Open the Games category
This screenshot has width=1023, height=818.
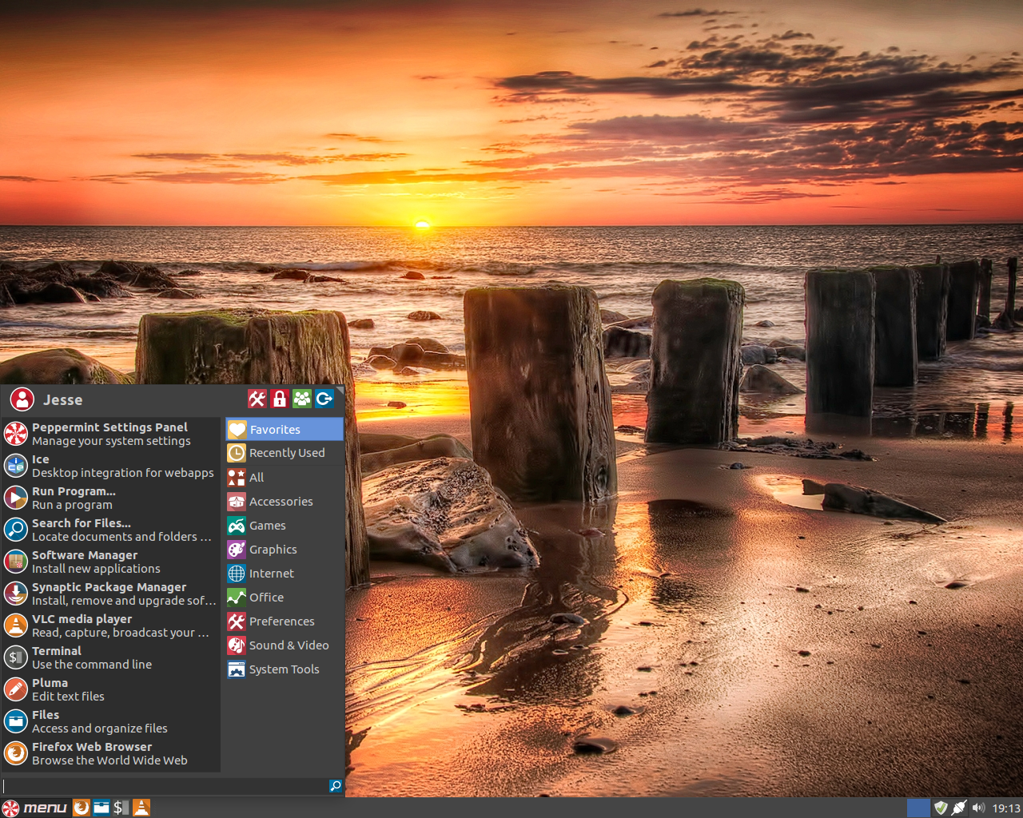[x=285, y=525]
